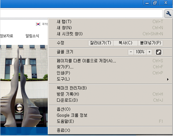Decrease zoom with the minus button
173x136 pixels.
[x=131, y=52]
